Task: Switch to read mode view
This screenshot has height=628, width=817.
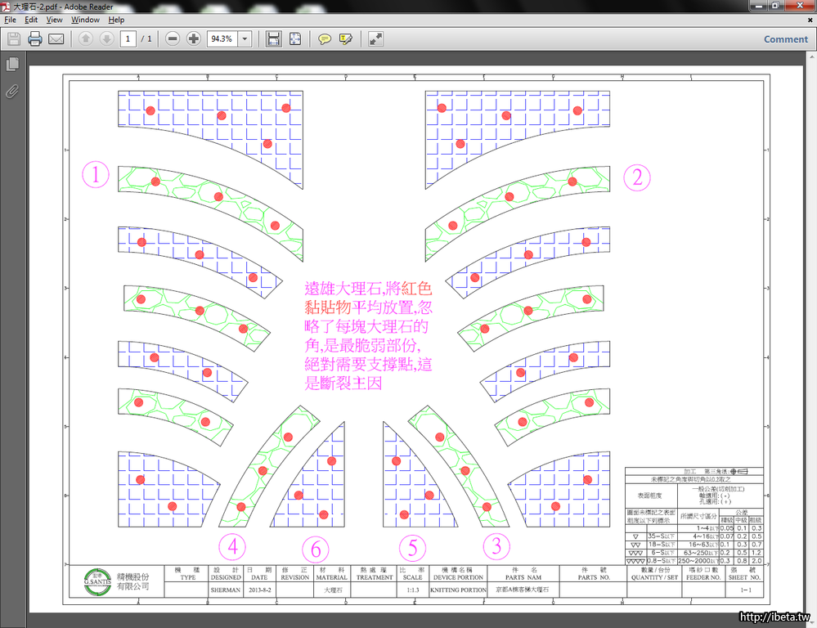Action: coord(375,38)
